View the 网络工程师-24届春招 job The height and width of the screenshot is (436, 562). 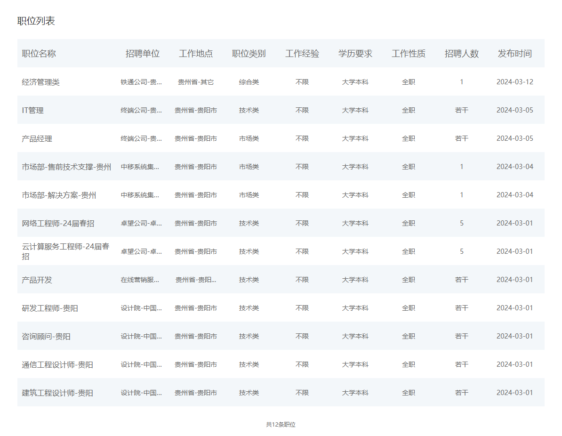point(58,223)
